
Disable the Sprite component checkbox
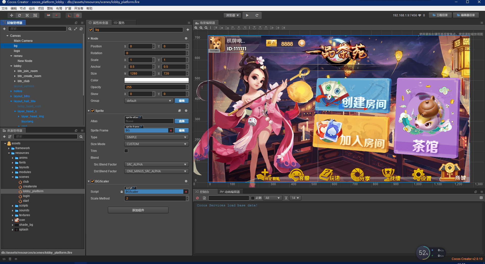pyautogui.click(x=93, y=111)
